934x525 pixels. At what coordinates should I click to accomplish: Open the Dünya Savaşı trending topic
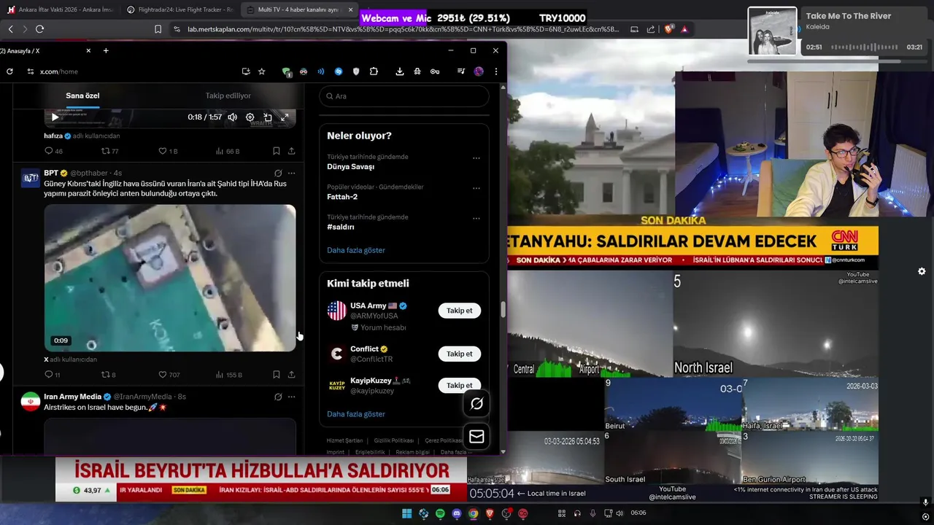pyautogui.click(x=350, y=166)
